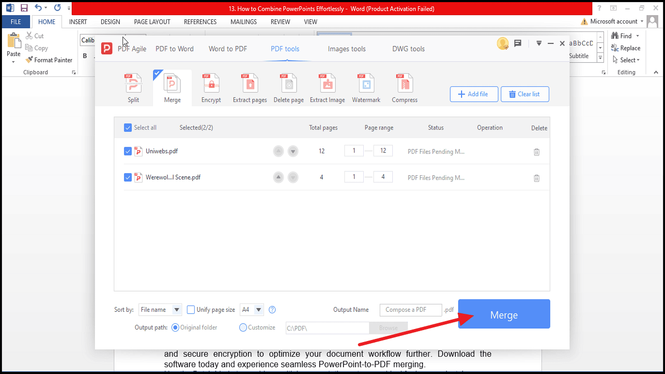The image size is (665, 374).
Task: Select the Merge PDF tool
Action: click(x=172, y=88)
